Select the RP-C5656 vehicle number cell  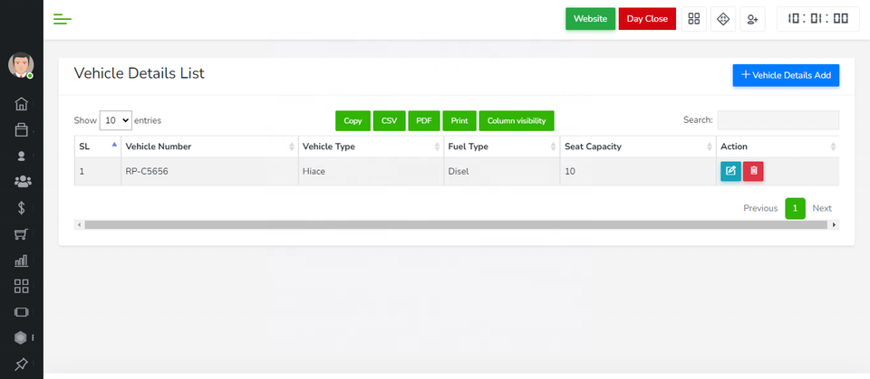click(x=209, y=172)
